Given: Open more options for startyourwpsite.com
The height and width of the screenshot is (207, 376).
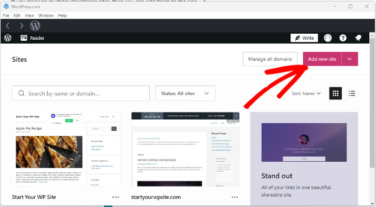Looking at the screenshot, I should coord(235,197).
